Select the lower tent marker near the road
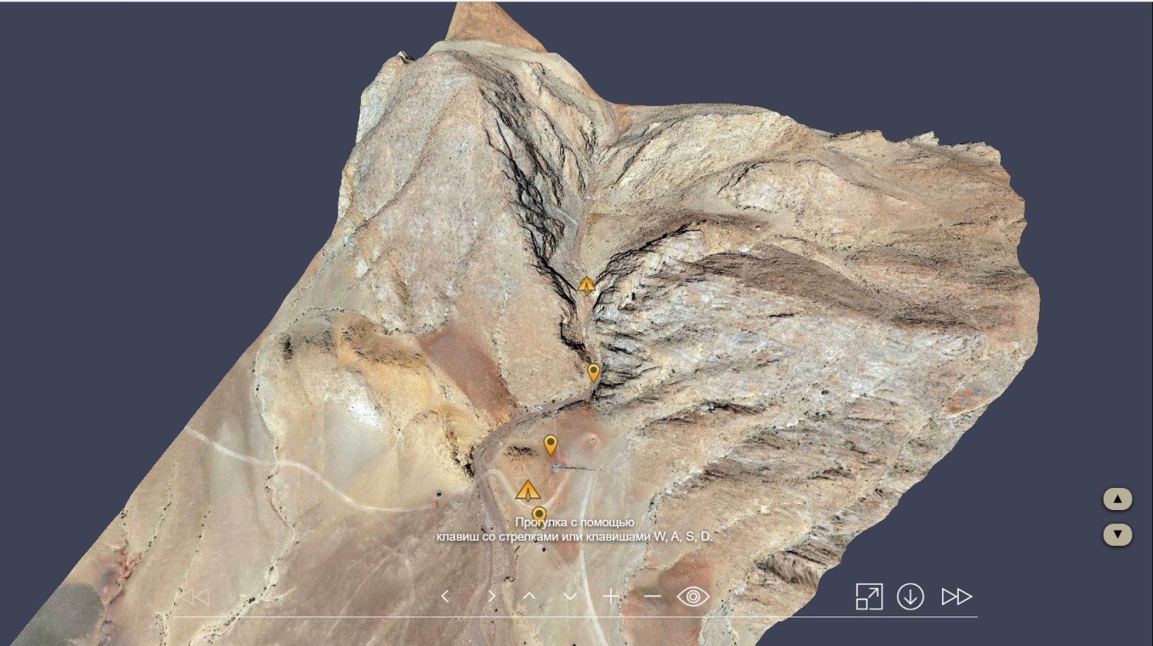This screenshot has height=646, width=1153. coord(527,490)
